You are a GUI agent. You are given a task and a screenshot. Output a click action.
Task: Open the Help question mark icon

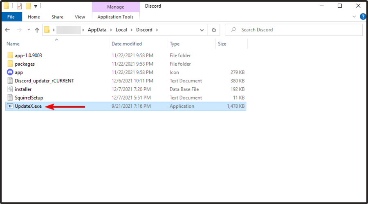click(x=363, y=17)
